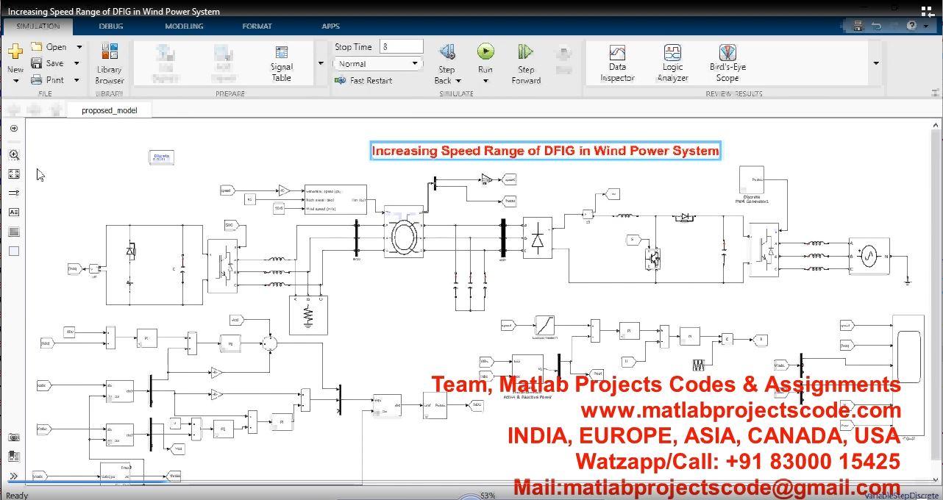943x500 pixels.
Task: Open the Step Back dropdown arrow
Action: tap(458, 81)
